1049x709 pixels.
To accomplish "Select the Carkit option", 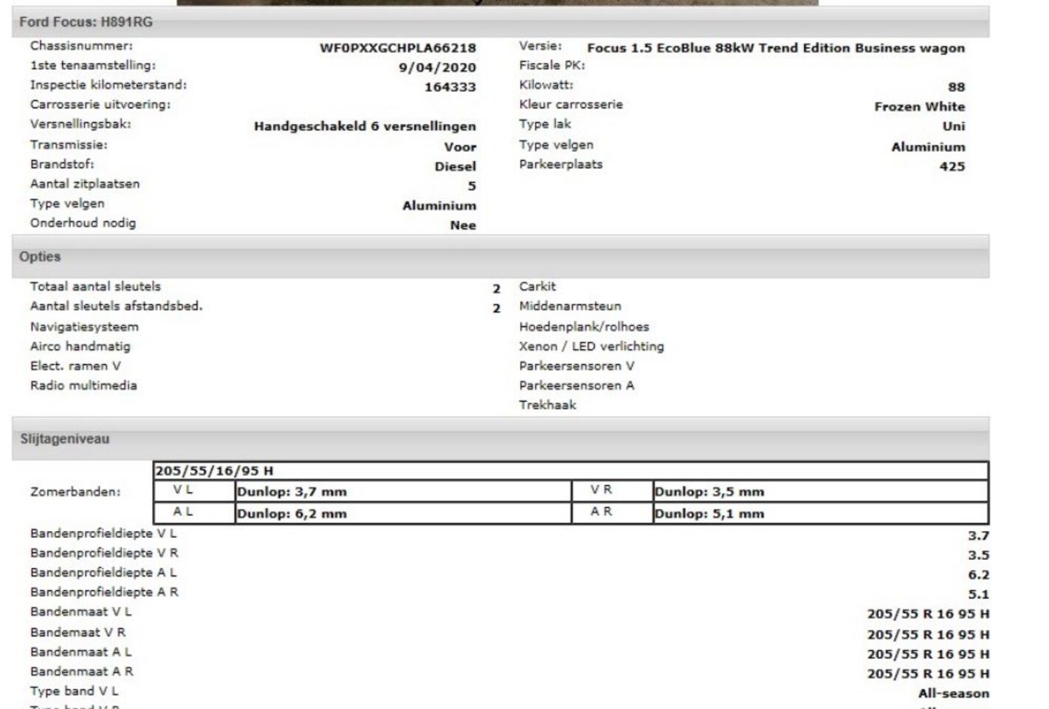I will (537, 287).
